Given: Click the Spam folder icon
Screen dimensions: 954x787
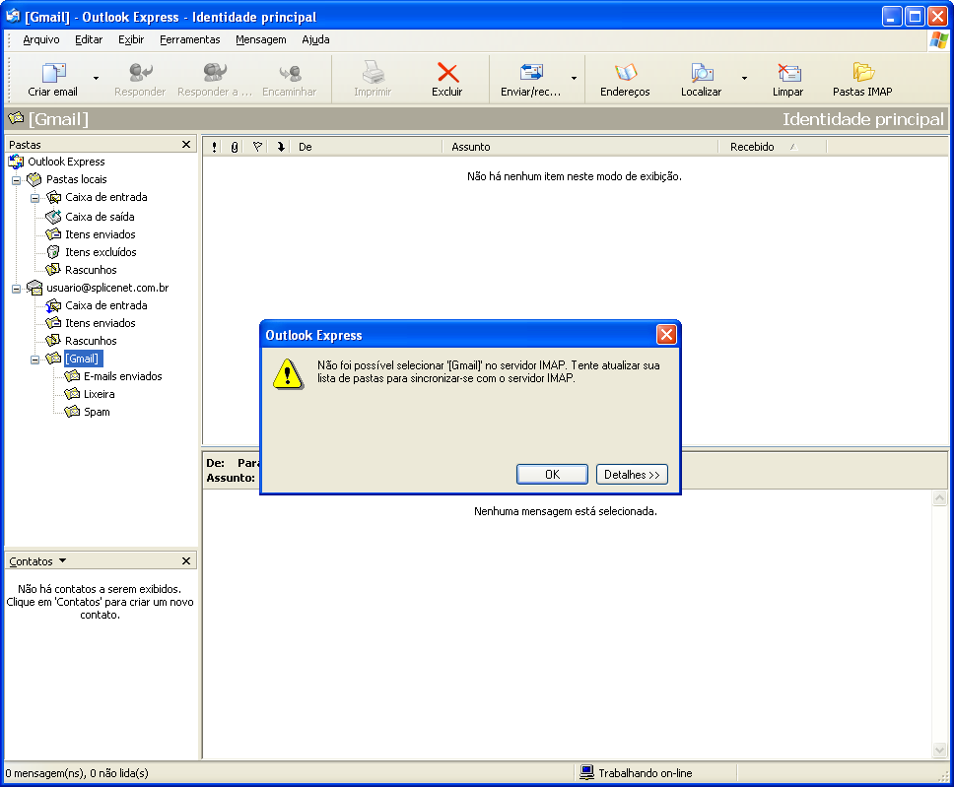Looking at the screenshot, I should [x=72, y=412].
